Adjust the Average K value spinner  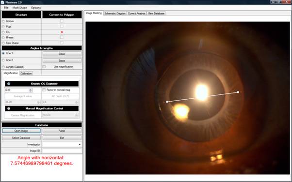click(39, 102)
